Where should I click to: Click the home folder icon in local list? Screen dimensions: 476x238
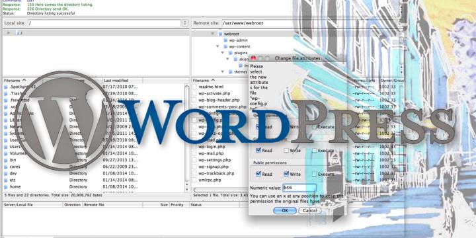point(6,186)
